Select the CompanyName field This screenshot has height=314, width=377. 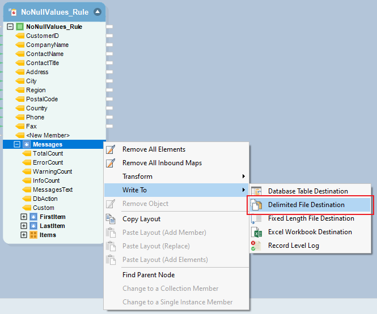click(x=48, y=45)
